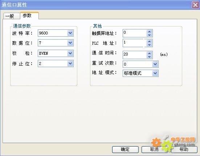Image resolution: width=200 pixels, height=156 pixels.
Task: Click the 取消 cancel button
Action: [155, 149]
